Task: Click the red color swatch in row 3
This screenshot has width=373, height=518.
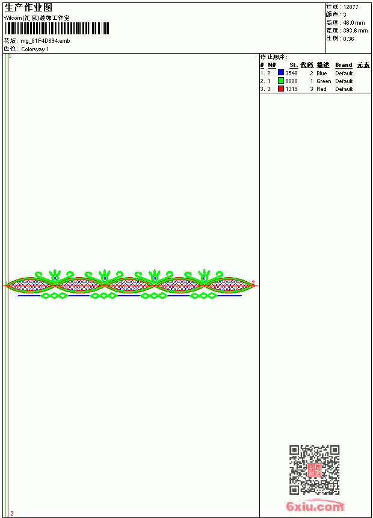Action: point(281,88)
